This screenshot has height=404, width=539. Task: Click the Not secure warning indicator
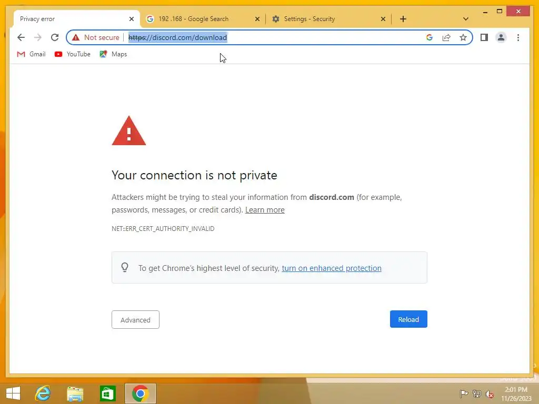[96, 37]
